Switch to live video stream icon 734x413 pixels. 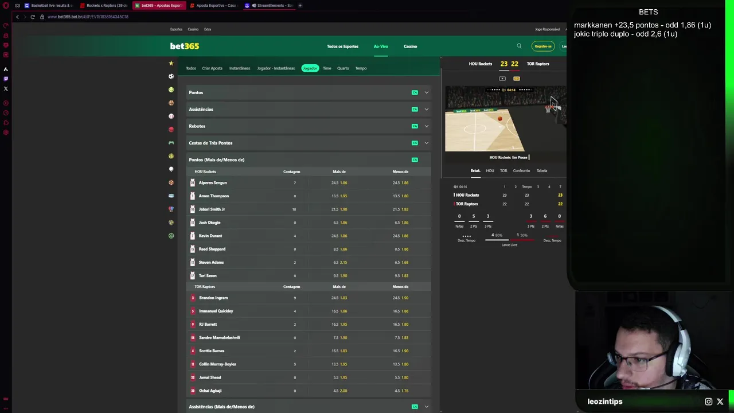(x=502, y=79)
